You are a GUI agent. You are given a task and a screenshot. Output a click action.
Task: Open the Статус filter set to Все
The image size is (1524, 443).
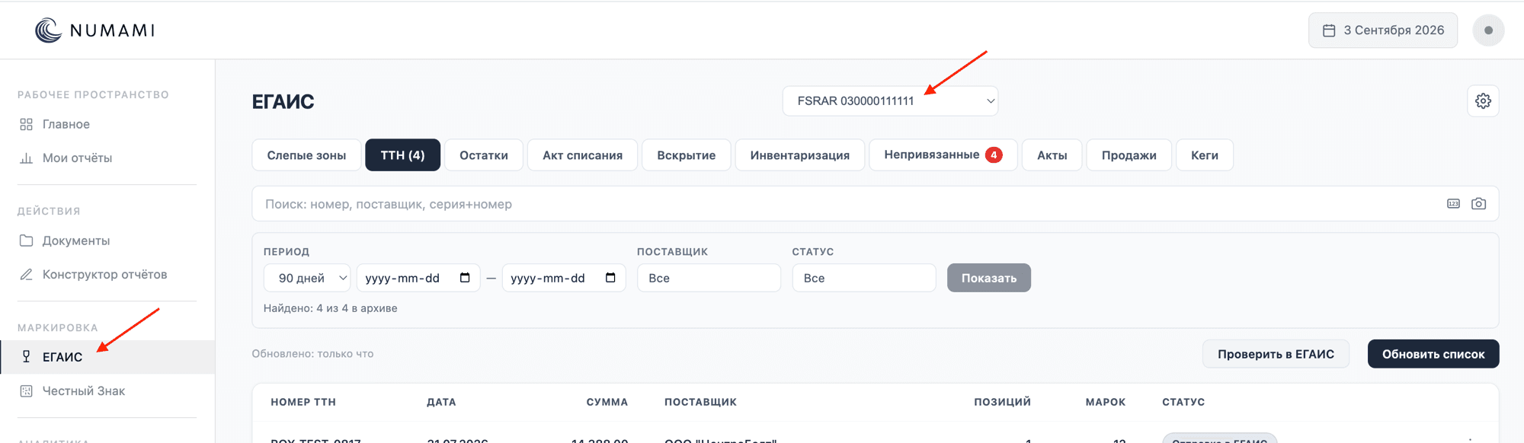click(864, 278)
